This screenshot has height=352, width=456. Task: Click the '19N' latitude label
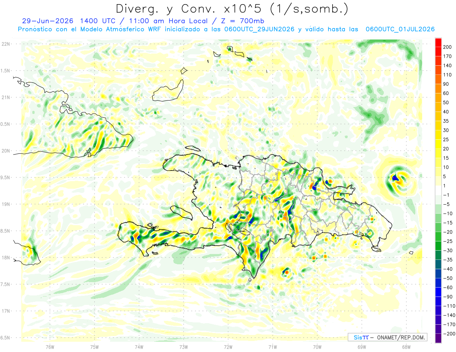coord(6,204)
